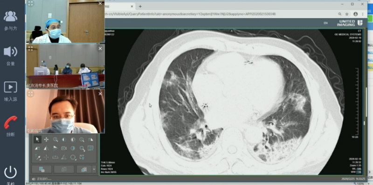Bookmark this page with the star

click(347, 14)
